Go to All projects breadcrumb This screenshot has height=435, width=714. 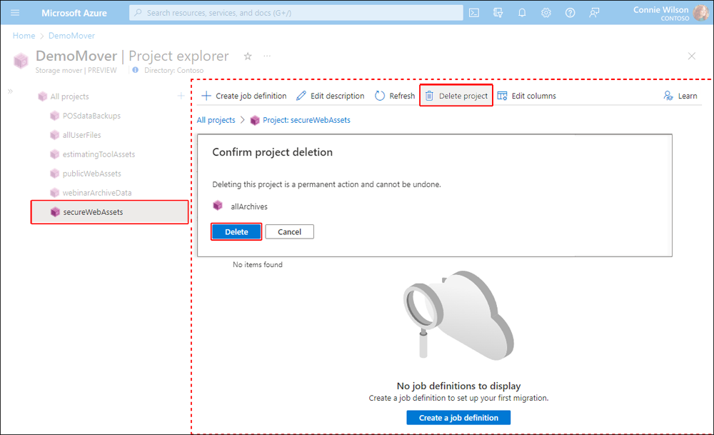pyautogui.click(x=216, y=120)
